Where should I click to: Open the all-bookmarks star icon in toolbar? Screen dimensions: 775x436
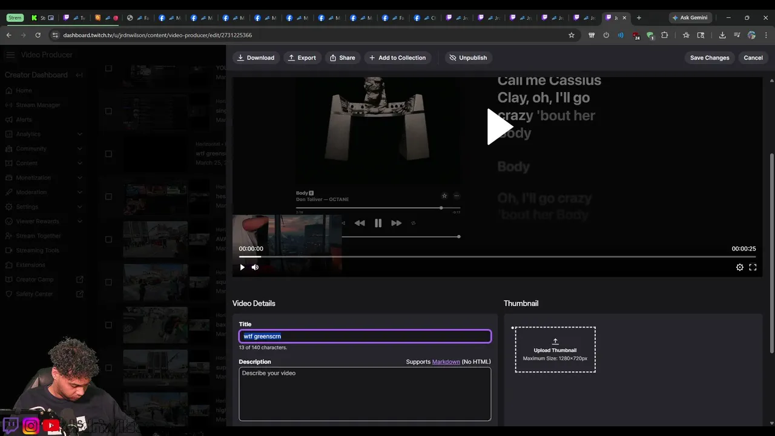click(686, 35)
